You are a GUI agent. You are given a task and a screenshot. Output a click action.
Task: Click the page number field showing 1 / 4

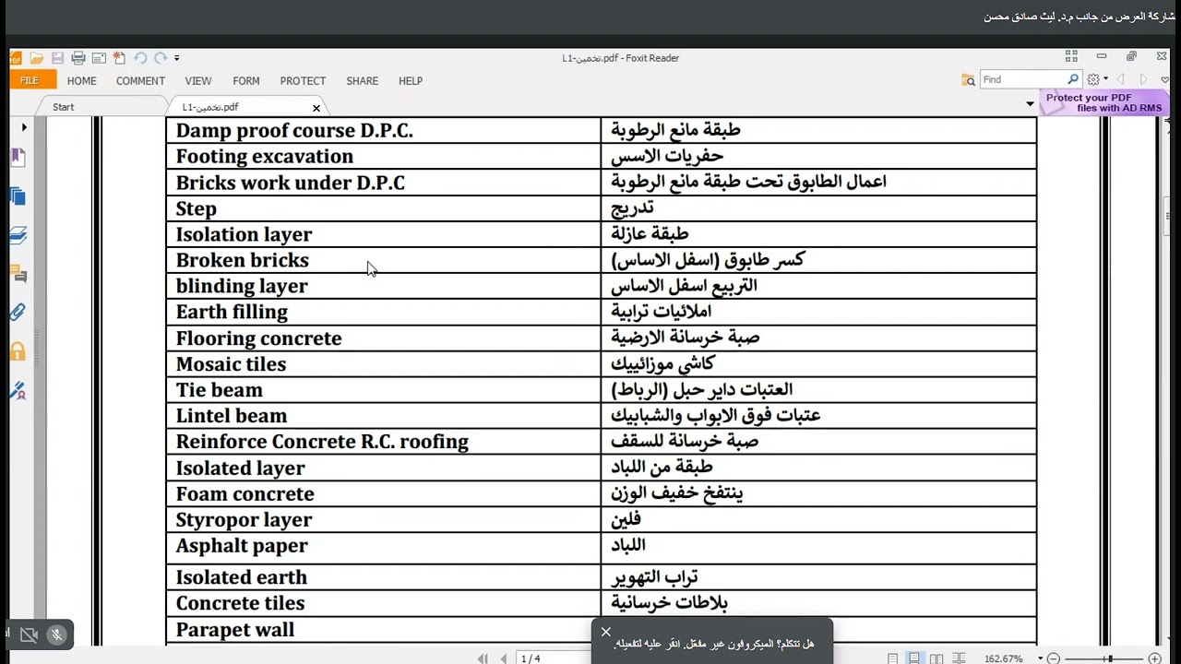pyautogui.click(x=554, y=658)
